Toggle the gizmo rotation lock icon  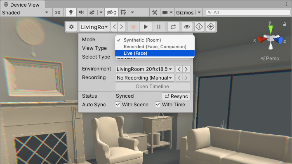285,24
